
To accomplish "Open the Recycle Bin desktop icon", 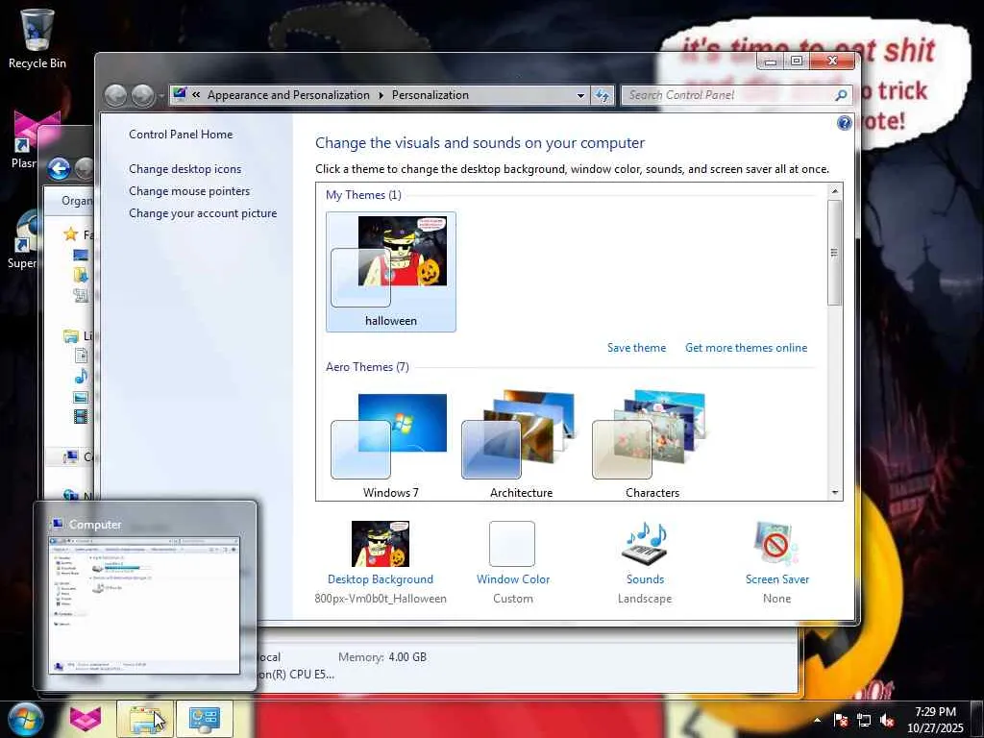I will [37, 38].
